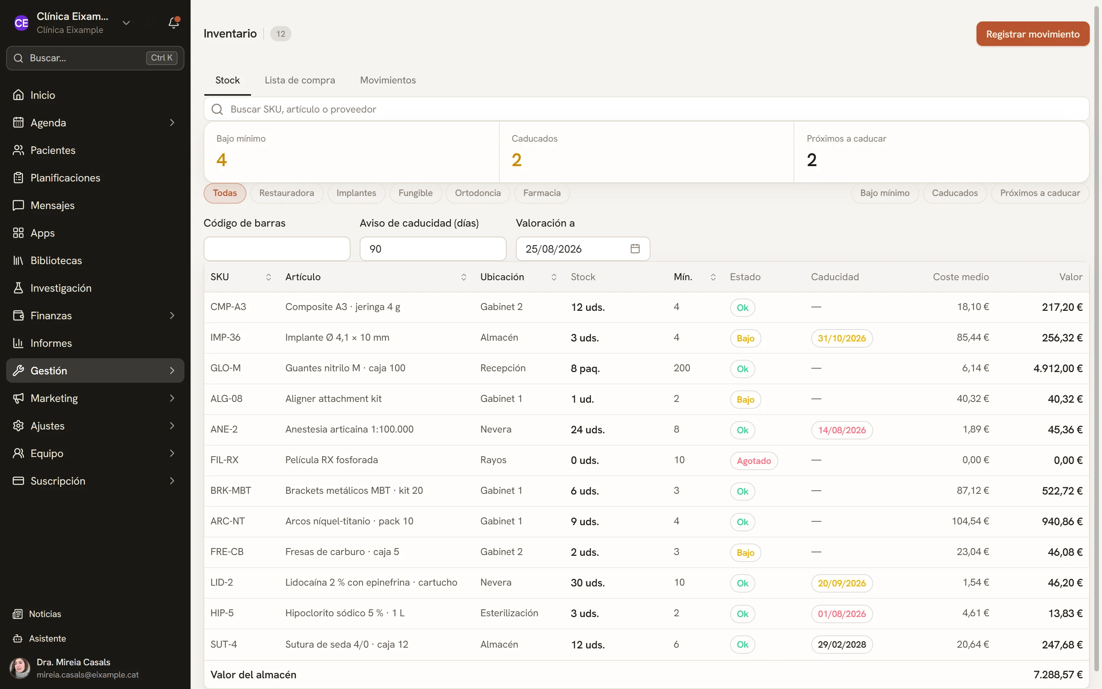
Task: Expand the Agenda submenu
Action: (x=172, y=122)
